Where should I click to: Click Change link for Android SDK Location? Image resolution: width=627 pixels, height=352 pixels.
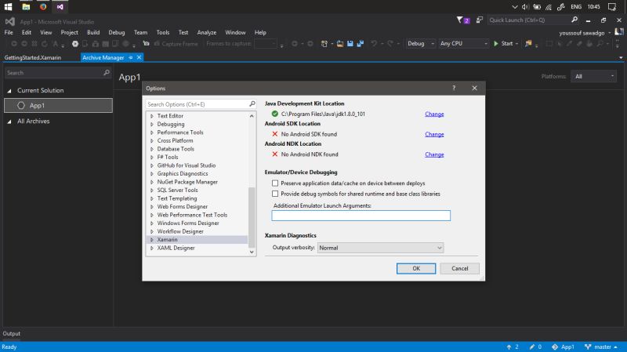tap(434, 134)
